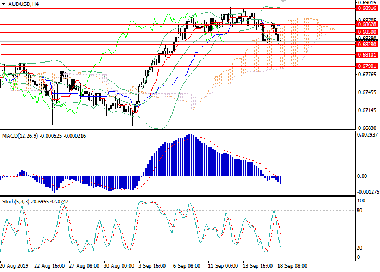Click the 0.67145 price scale value

[366, 110]
